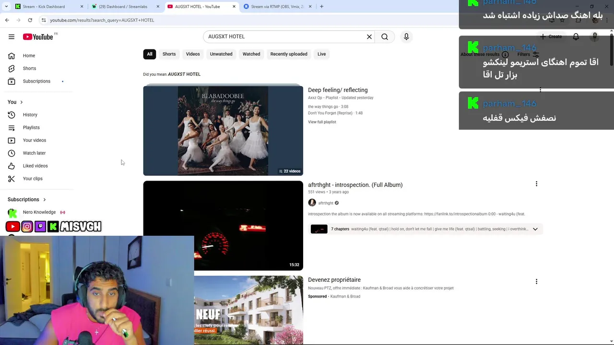
Task: Click the magnifier search button
Action: 385,36
